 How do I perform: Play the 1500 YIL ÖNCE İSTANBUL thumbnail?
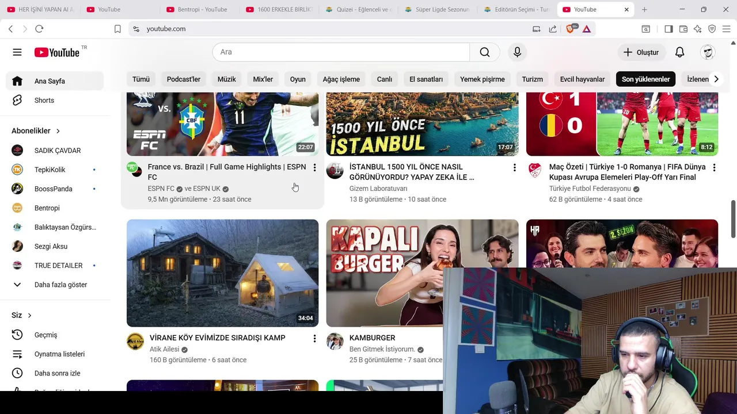422,124
